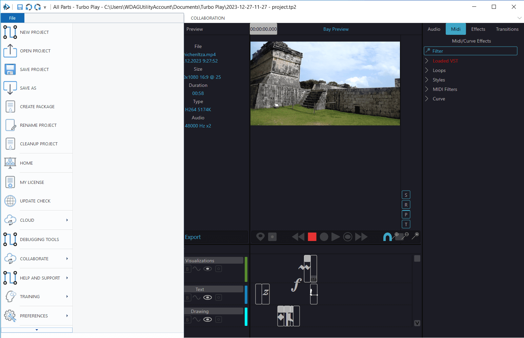Click the play button
This screenshot has height=338, width=524.
[336, 237]
